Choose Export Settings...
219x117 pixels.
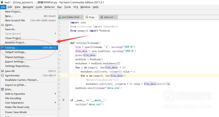(29, 61)
